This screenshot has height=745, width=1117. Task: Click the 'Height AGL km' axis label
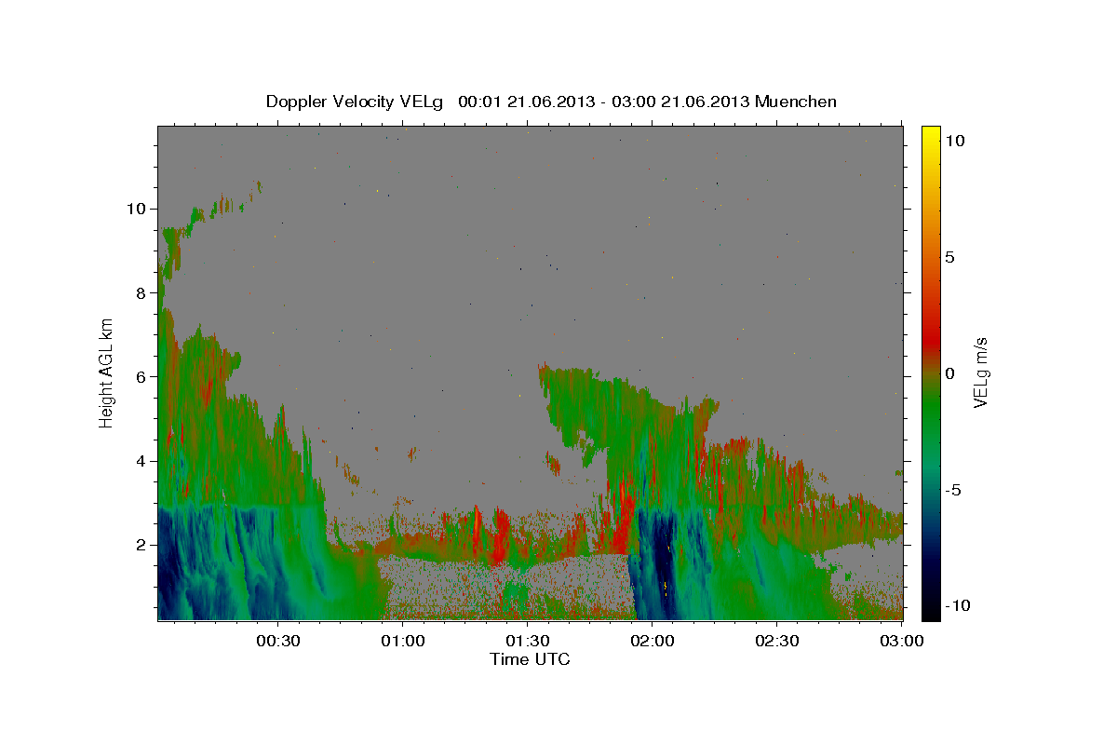(x=107, y=373)
